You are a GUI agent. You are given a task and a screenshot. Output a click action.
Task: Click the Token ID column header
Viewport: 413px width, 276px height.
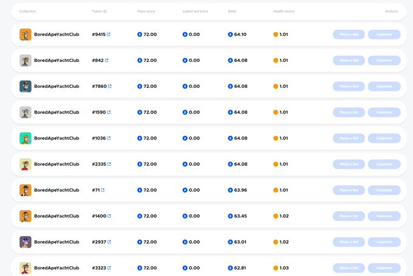click(x=99, y=12)
